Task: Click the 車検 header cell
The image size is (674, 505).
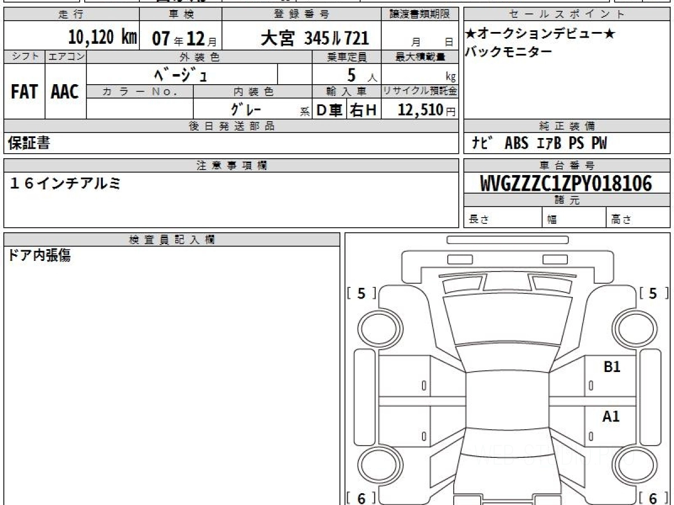Action: tap(180, 15)
